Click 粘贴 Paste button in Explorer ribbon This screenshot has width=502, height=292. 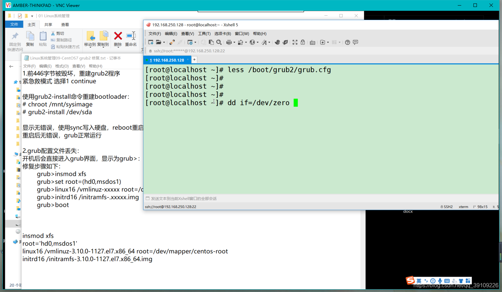tap(43, 39)
